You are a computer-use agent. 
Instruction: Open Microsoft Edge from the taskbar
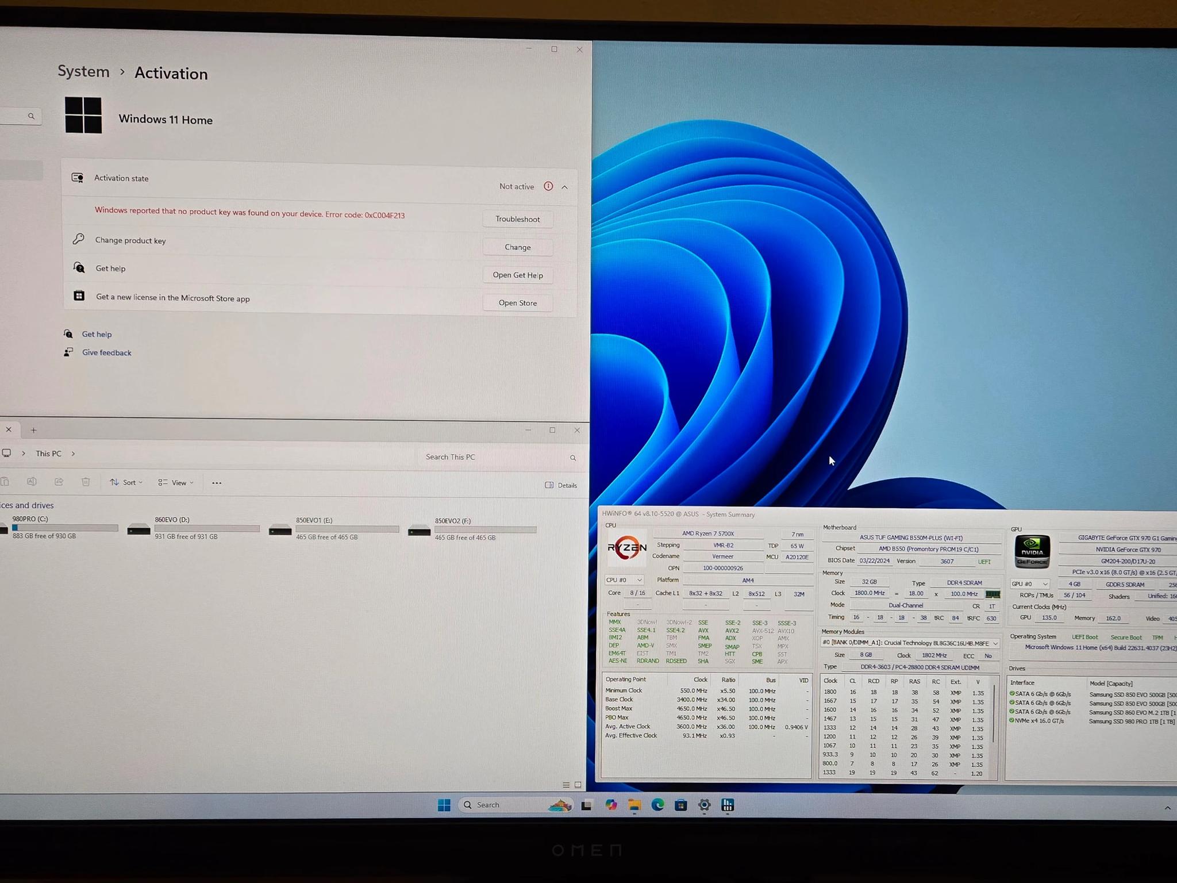(657, 805)
